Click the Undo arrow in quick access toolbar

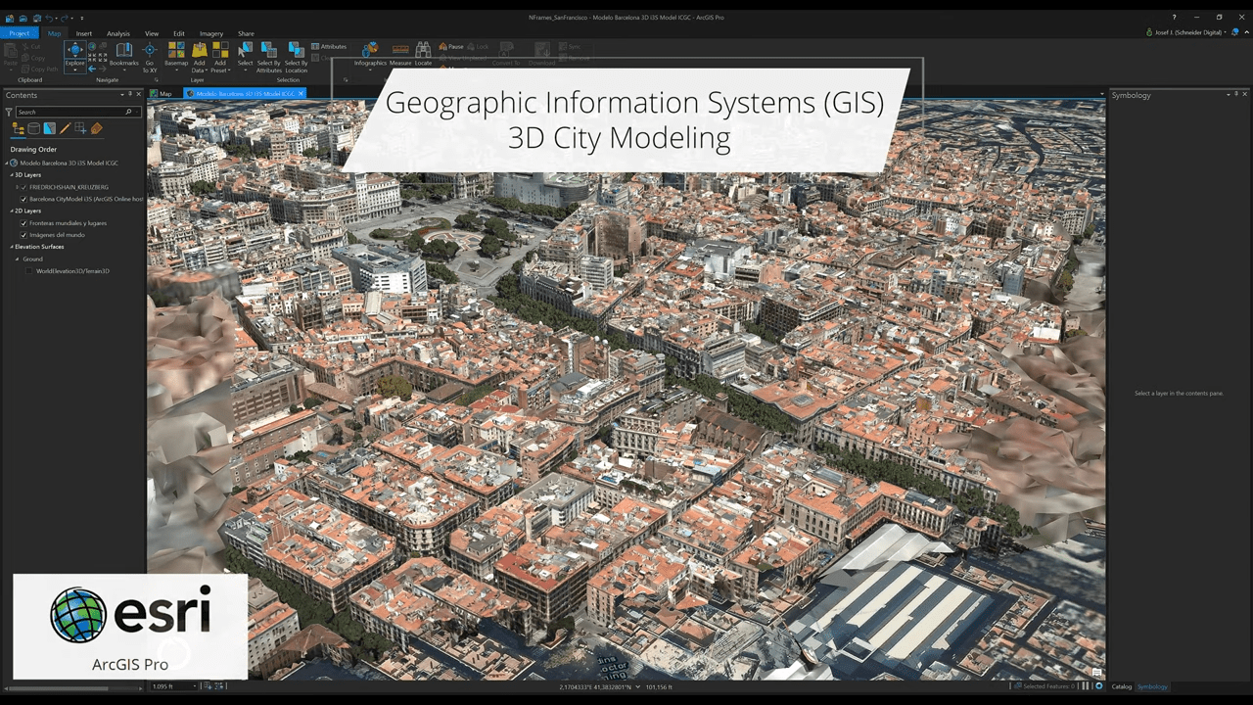(51, 18)
